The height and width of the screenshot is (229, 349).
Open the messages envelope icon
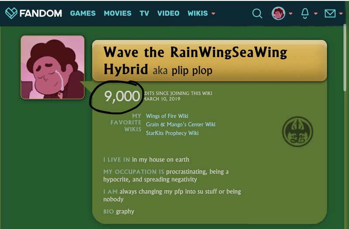tap(330, 14)
